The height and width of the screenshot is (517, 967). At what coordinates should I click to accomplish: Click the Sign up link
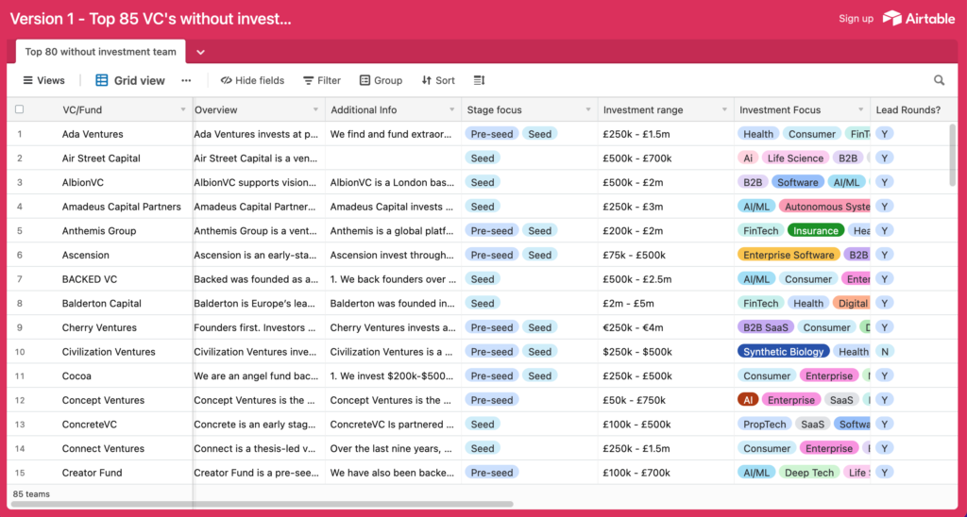click(x=856, y=19)
